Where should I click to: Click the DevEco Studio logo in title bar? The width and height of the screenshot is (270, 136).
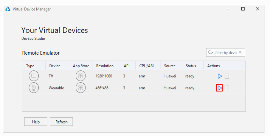(x=8, y=9)
